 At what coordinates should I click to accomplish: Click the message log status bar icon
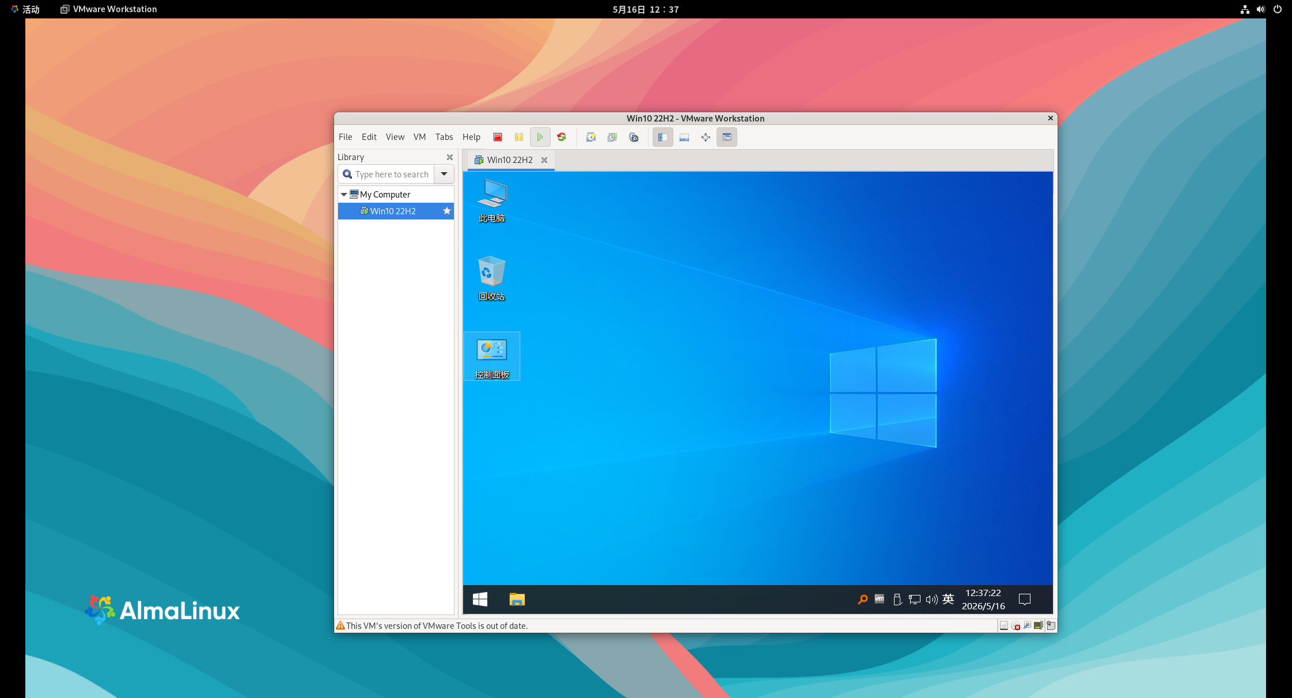click(1051, 626)
